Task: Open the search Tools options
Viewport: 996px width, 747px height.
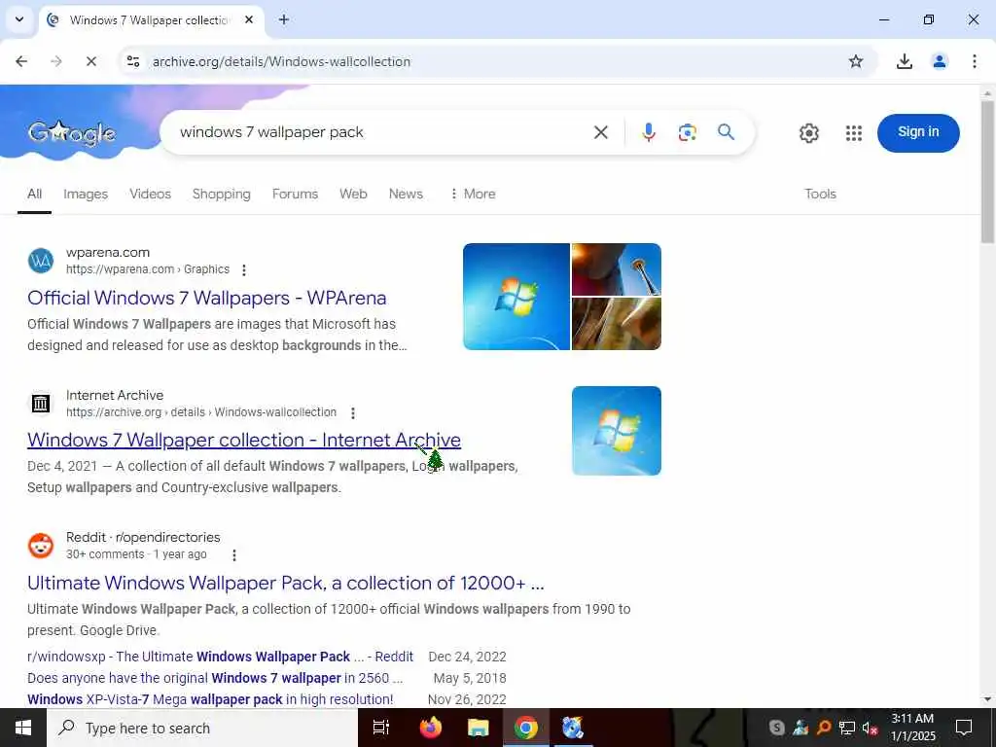Action: coord(820,194)
